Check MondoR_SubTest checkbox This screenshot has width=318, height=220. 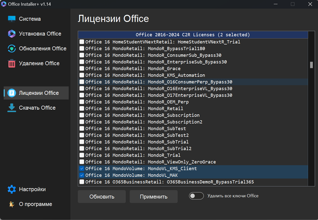81,129
